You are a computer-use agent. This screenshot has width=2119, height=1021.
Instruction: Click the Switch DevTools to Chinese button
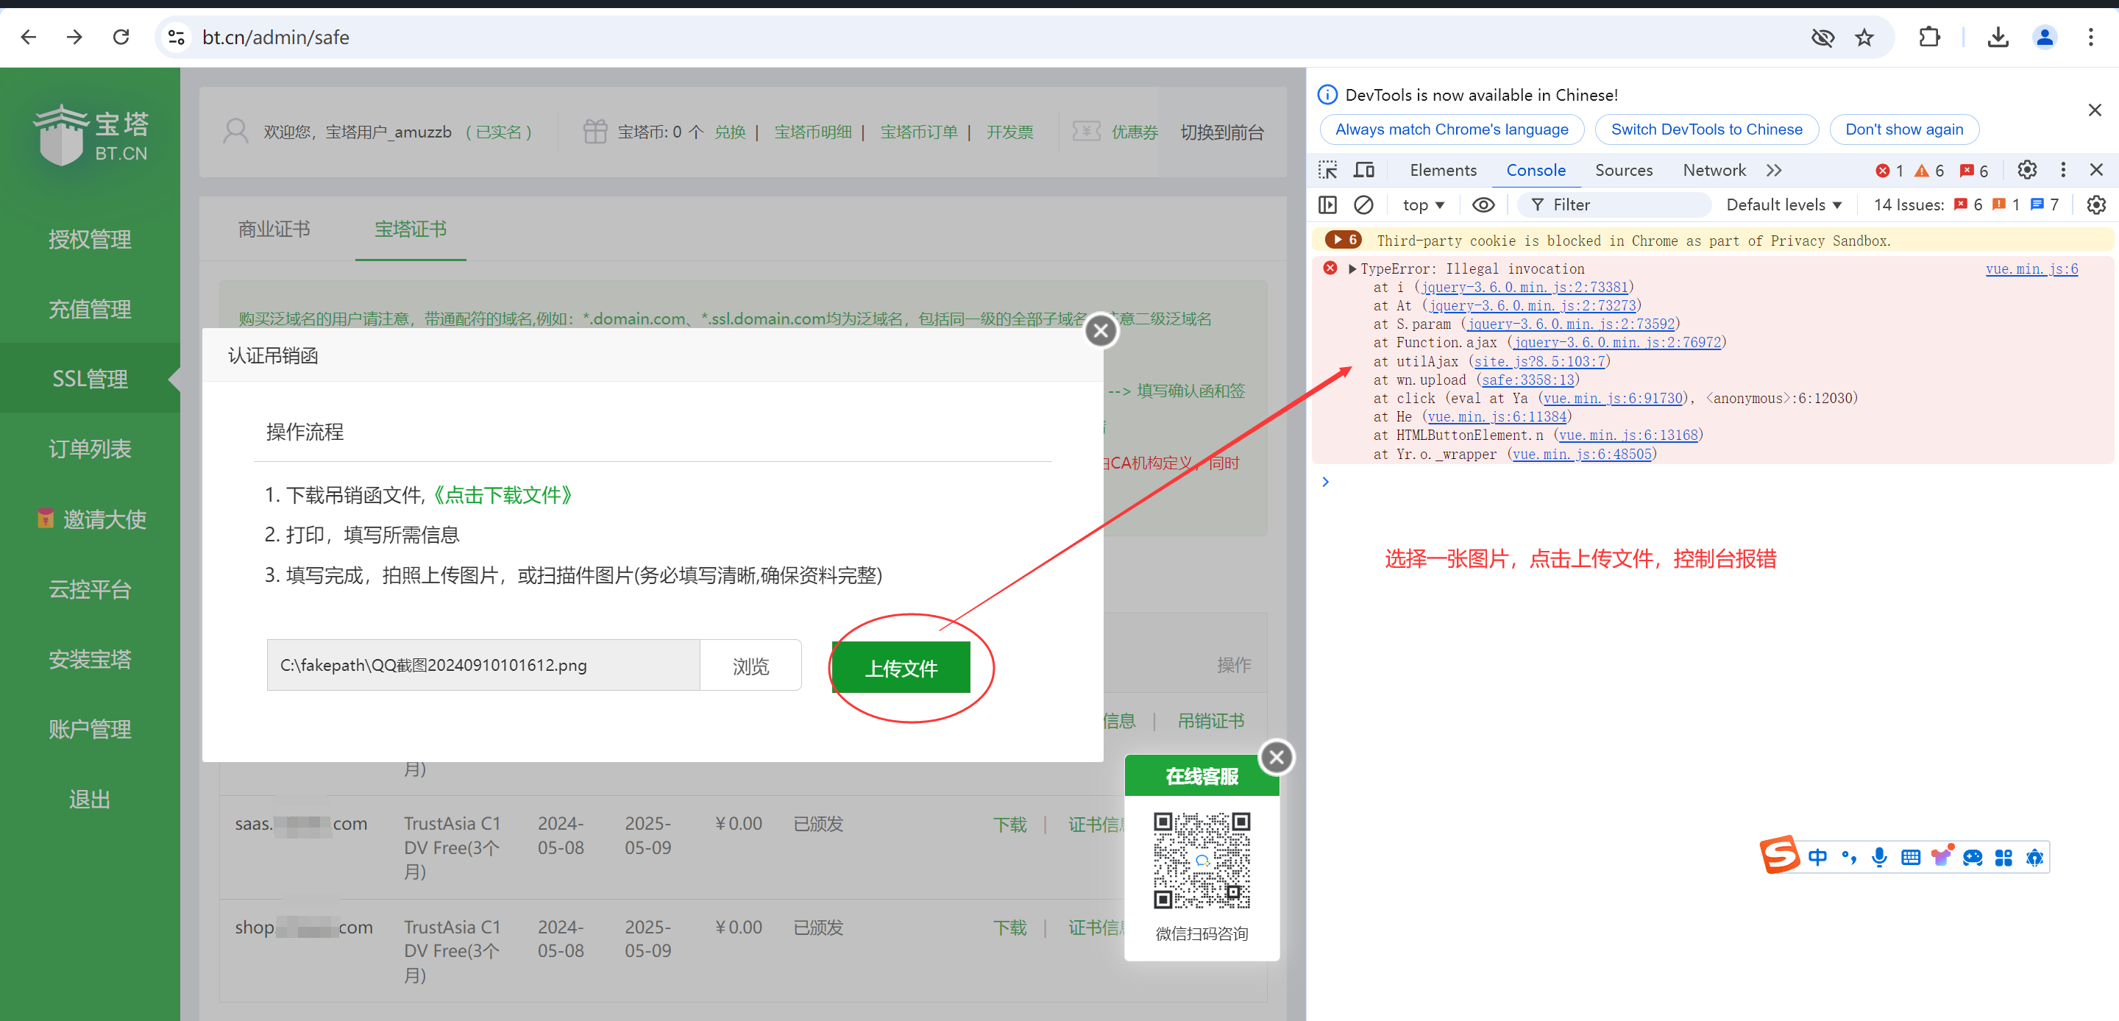pos(1707,128)
